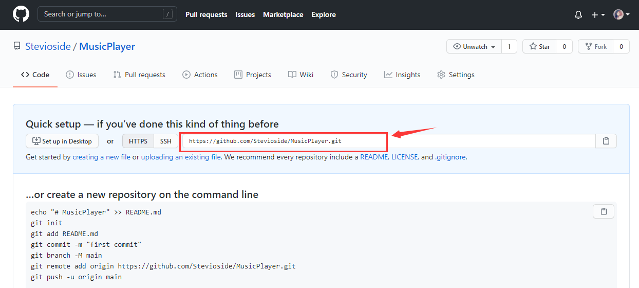Star the MusicPlayer repository

point(539,46)
